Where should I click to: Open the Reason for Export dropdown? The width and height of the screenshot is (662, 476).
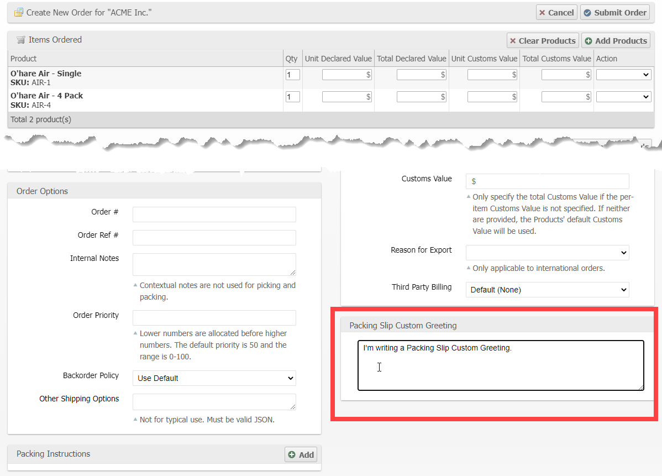coord(547,253)
